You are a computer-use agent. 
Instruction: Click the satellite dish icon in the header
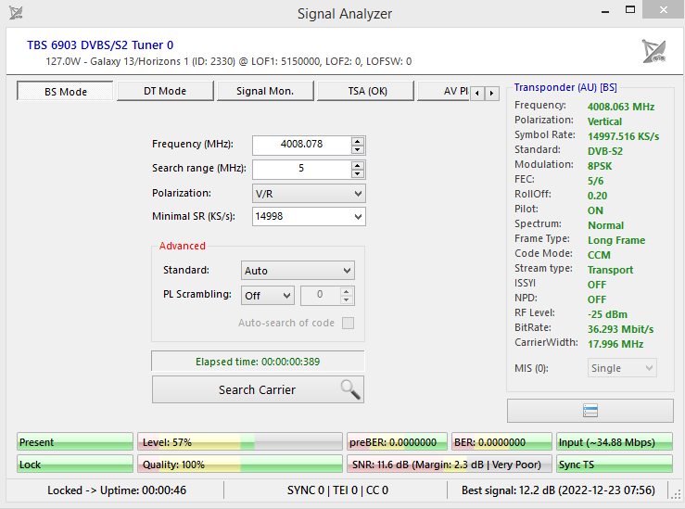point(654,51)
